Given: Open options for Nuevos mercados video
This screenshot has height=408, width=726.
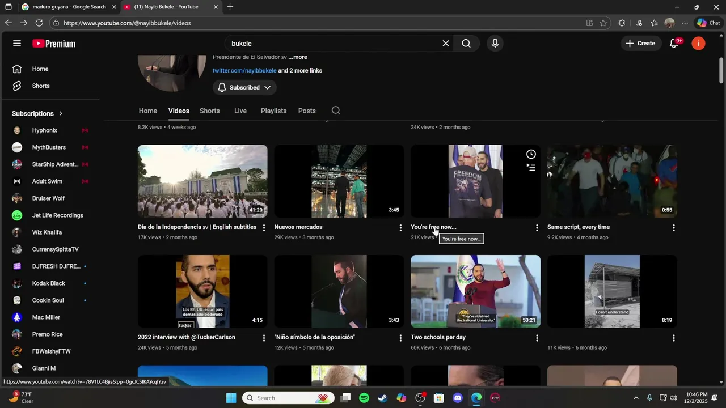Looking at the screenshot, I should [400, 228].
